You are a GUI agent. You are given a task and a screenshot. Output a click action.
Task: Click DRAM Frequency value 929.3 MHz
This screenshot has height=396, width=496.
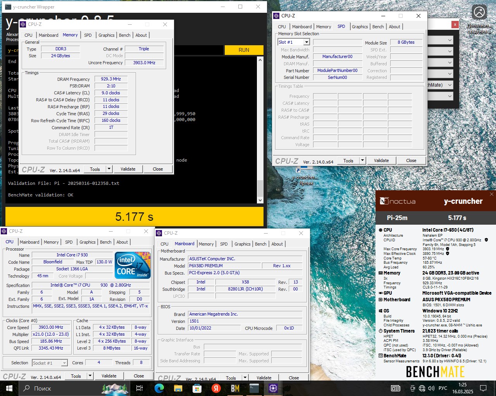coord(111,79)
